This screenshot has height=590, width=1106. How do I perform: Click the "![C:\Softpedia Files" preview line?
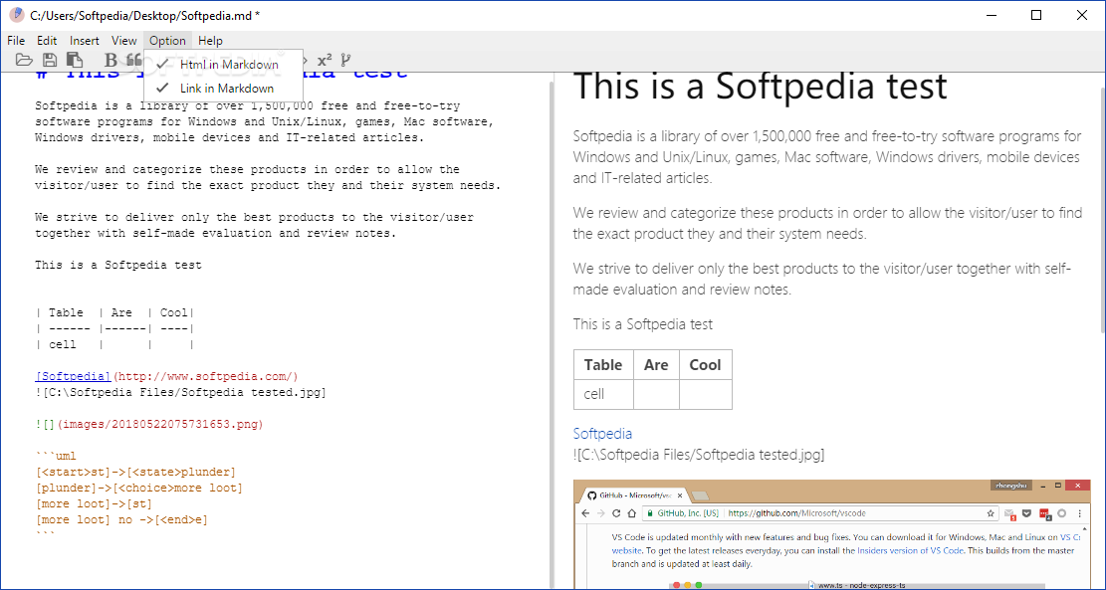click(x=698, y=455)
